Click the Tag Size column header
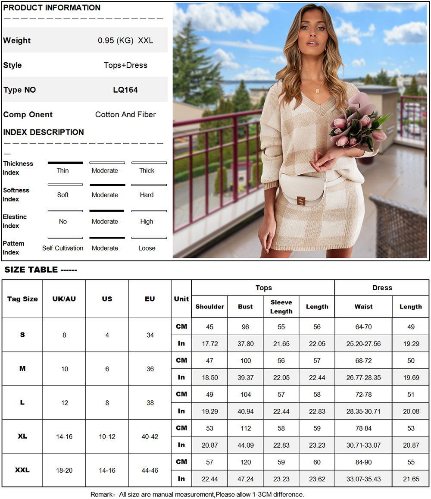431x499 pixels. [22, 299]
